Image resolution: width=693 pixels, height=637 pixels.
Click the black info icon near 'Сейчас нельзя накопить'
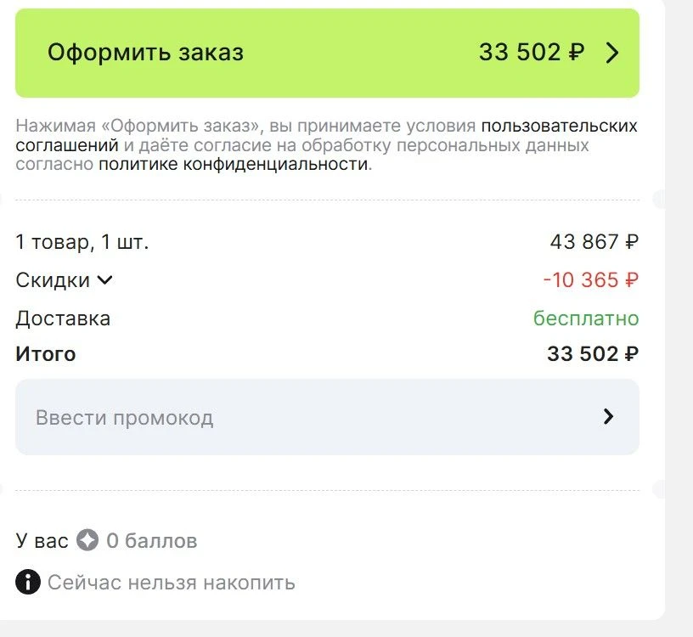click(x=28, y=582)
